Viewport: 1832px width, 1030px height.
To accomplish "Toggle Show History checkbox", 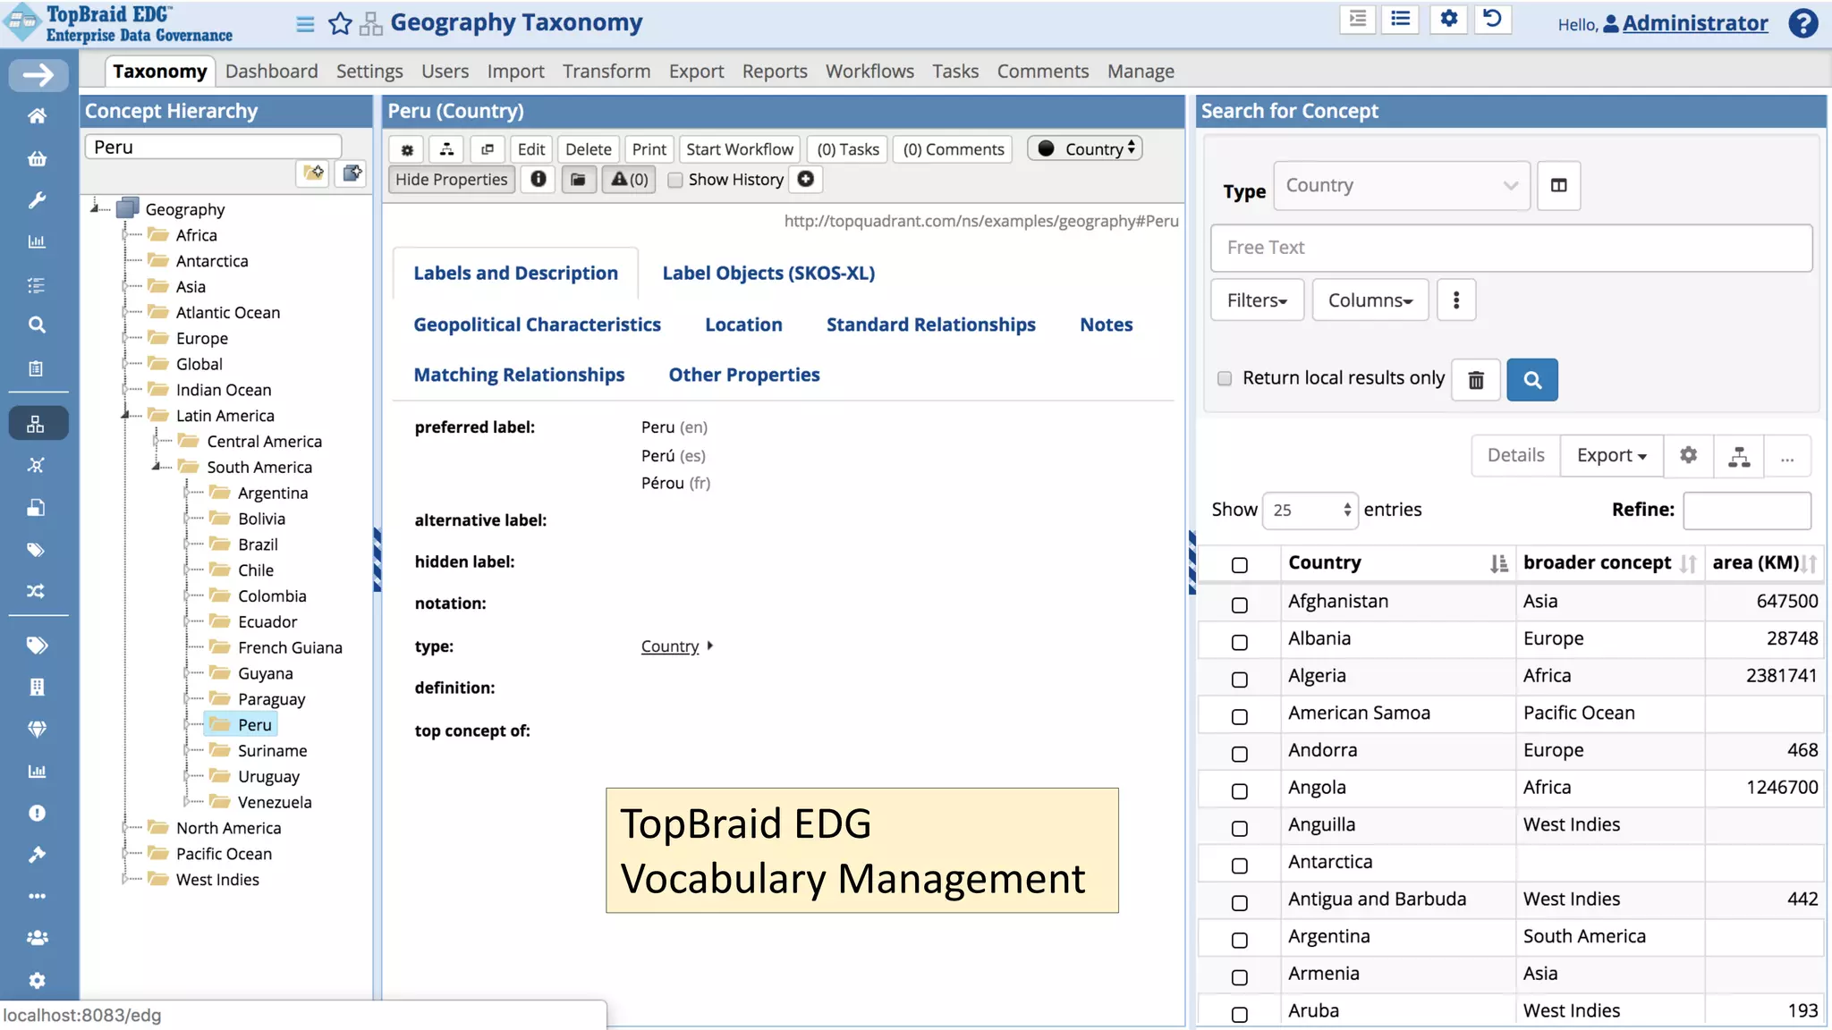I will pos(675,180).
